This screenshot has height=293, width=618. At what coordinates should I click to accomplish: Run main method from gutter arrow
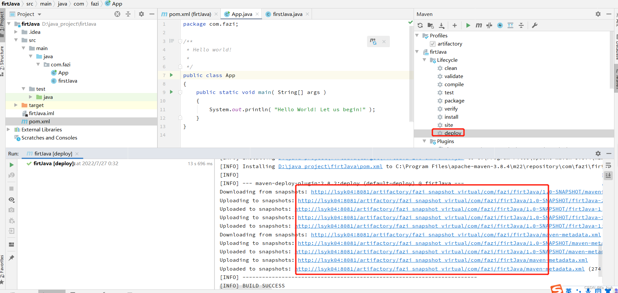171,92
